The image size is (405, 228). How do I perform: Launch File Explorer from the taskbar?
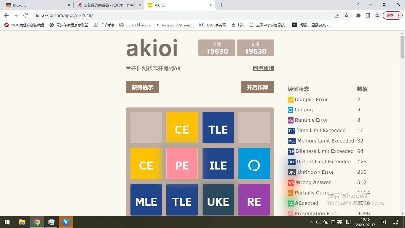[22, 222]
